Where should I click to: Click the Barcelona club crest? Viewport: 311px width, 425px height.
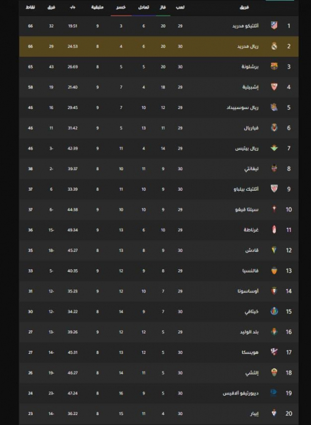[274, 67]
